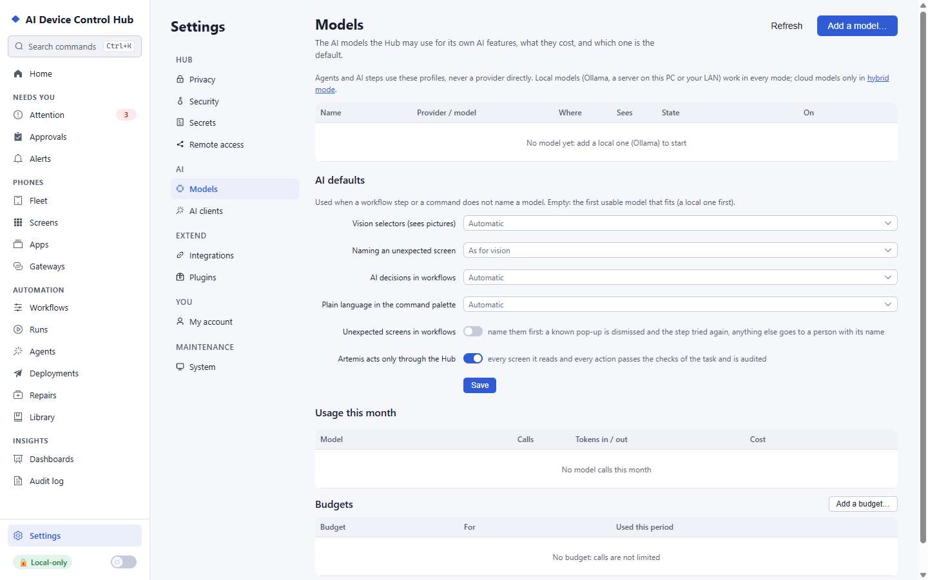Select Remote access in settings menu
This screenshot has height=580, width=928.
click(235, 145)
